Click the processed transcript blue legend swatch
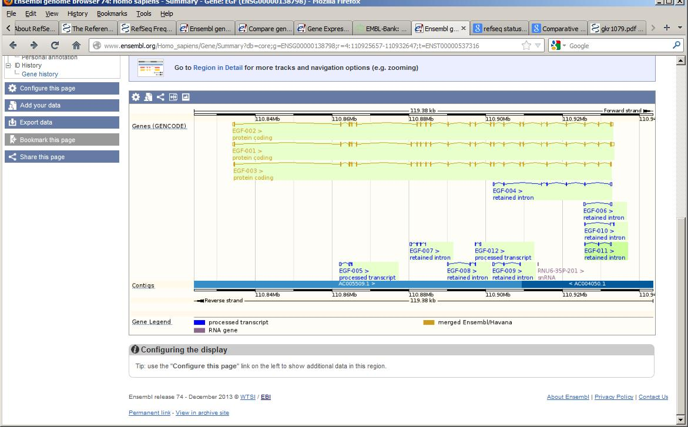 point(200,322)
